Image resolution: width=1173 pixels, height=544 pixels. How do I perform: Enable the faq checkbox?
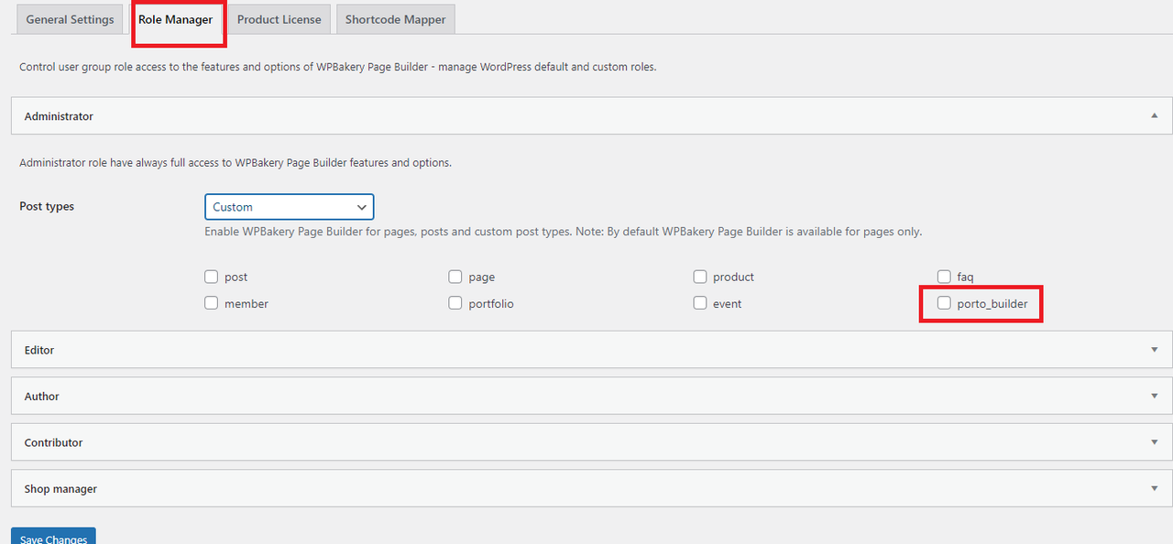944,277
